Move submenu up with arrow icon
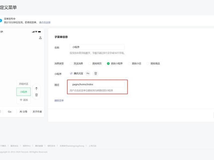Image resolution: width=214 pixels, height=160 pixels. 36,89
